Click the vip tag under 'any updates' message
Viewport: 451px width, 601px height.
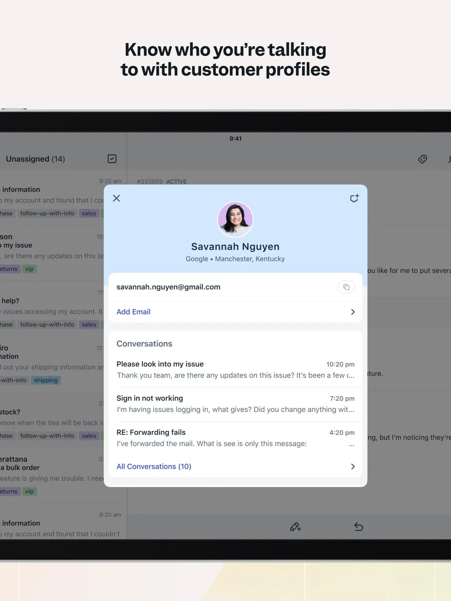click(30, 269)
